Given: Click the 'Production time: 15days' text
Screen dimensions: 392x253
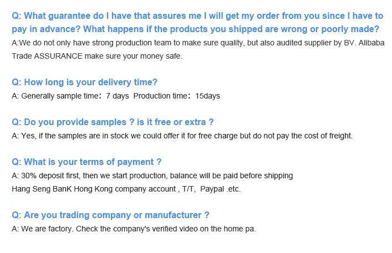Looking at the screenshot, I should tap(177, 96).
